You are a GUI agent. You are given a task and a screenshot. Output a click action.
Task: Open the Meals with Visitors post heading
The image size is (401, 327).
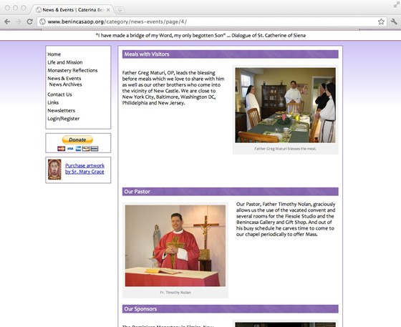click(147, 54)
